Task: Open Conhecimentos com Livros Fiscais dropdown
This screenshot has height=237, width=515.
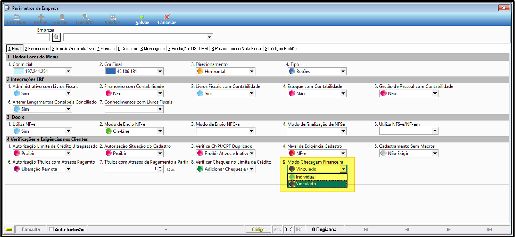Action: [160, 109]
